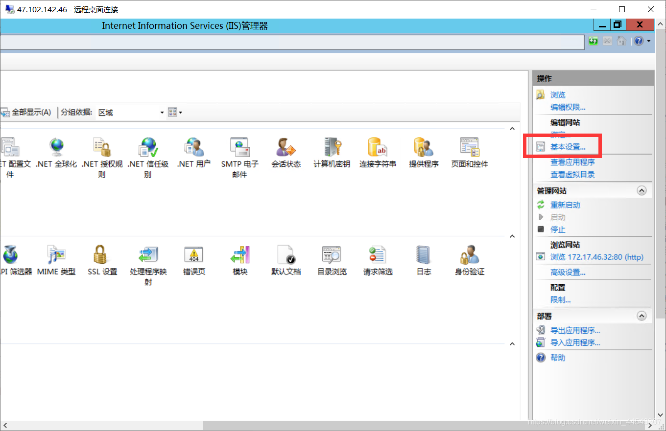
Task: Click the 查看应用程序 link
Action: click(x=572, y=162)
